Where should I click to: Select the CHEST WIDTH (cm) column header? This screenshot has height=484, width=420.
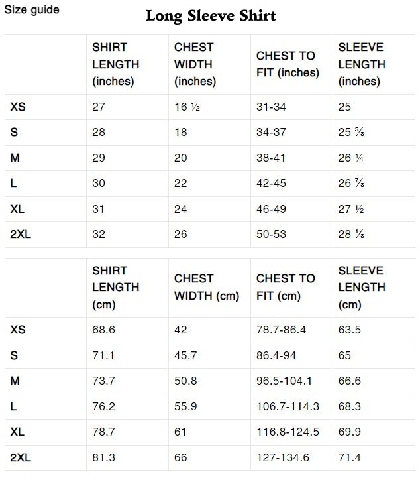tap(206, 288)
